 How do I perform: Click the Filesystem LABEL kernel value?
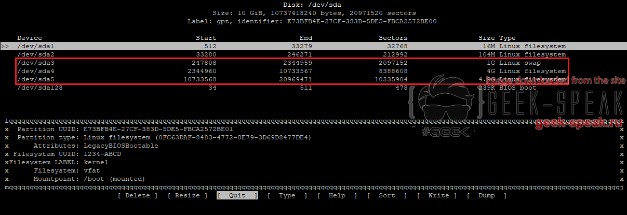96,162
